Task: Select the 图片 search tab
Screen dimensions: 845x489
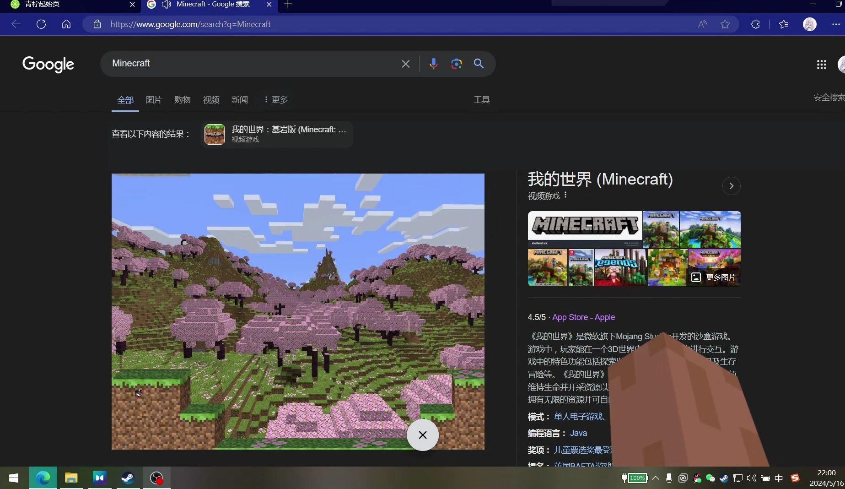Action: tap(154, 100)
